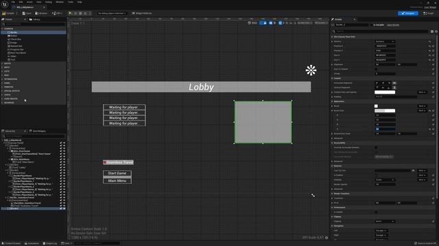Open the Animations drawer
The width and height of the screenshot is (439, 246).
click(x=32, y=243)
